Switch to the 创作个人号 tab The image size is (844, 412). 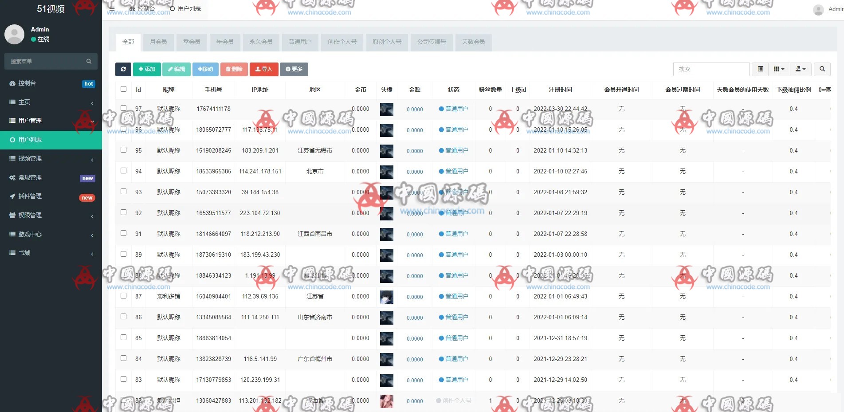(342, 42)
